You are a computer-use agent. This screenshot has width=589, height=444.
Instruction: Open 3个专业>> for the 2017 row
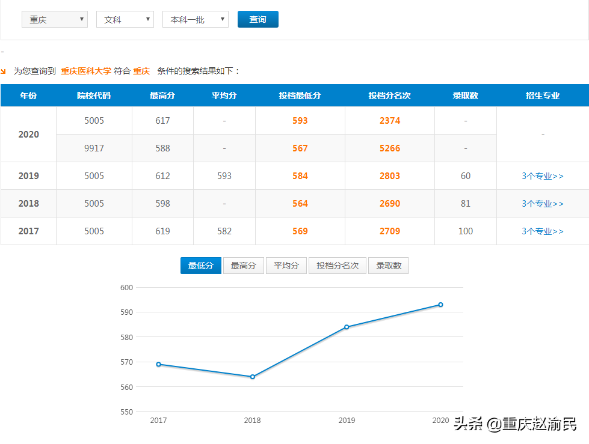click(543, 231)
